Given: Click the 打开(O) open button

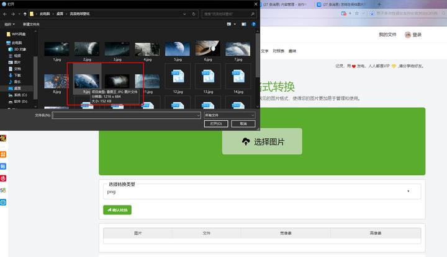Looking at the screenshot, I should click(216, 124).
